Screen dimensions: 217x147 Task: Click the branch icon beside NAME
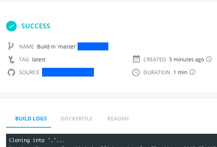[x=11, y=46]
